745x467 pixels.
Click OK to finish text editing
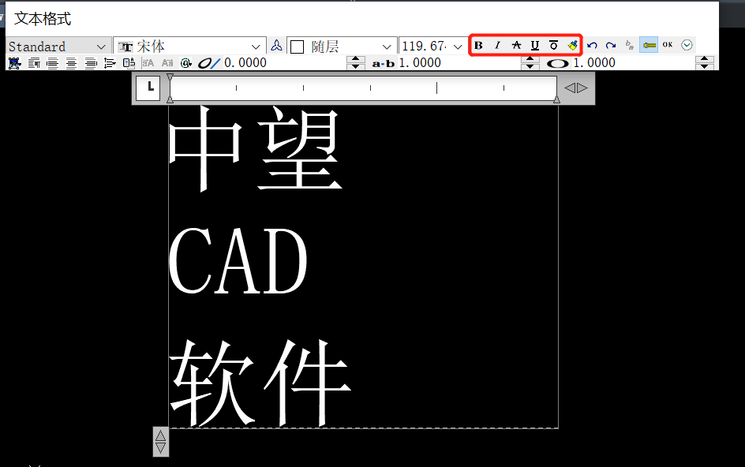tap(668, 45)
